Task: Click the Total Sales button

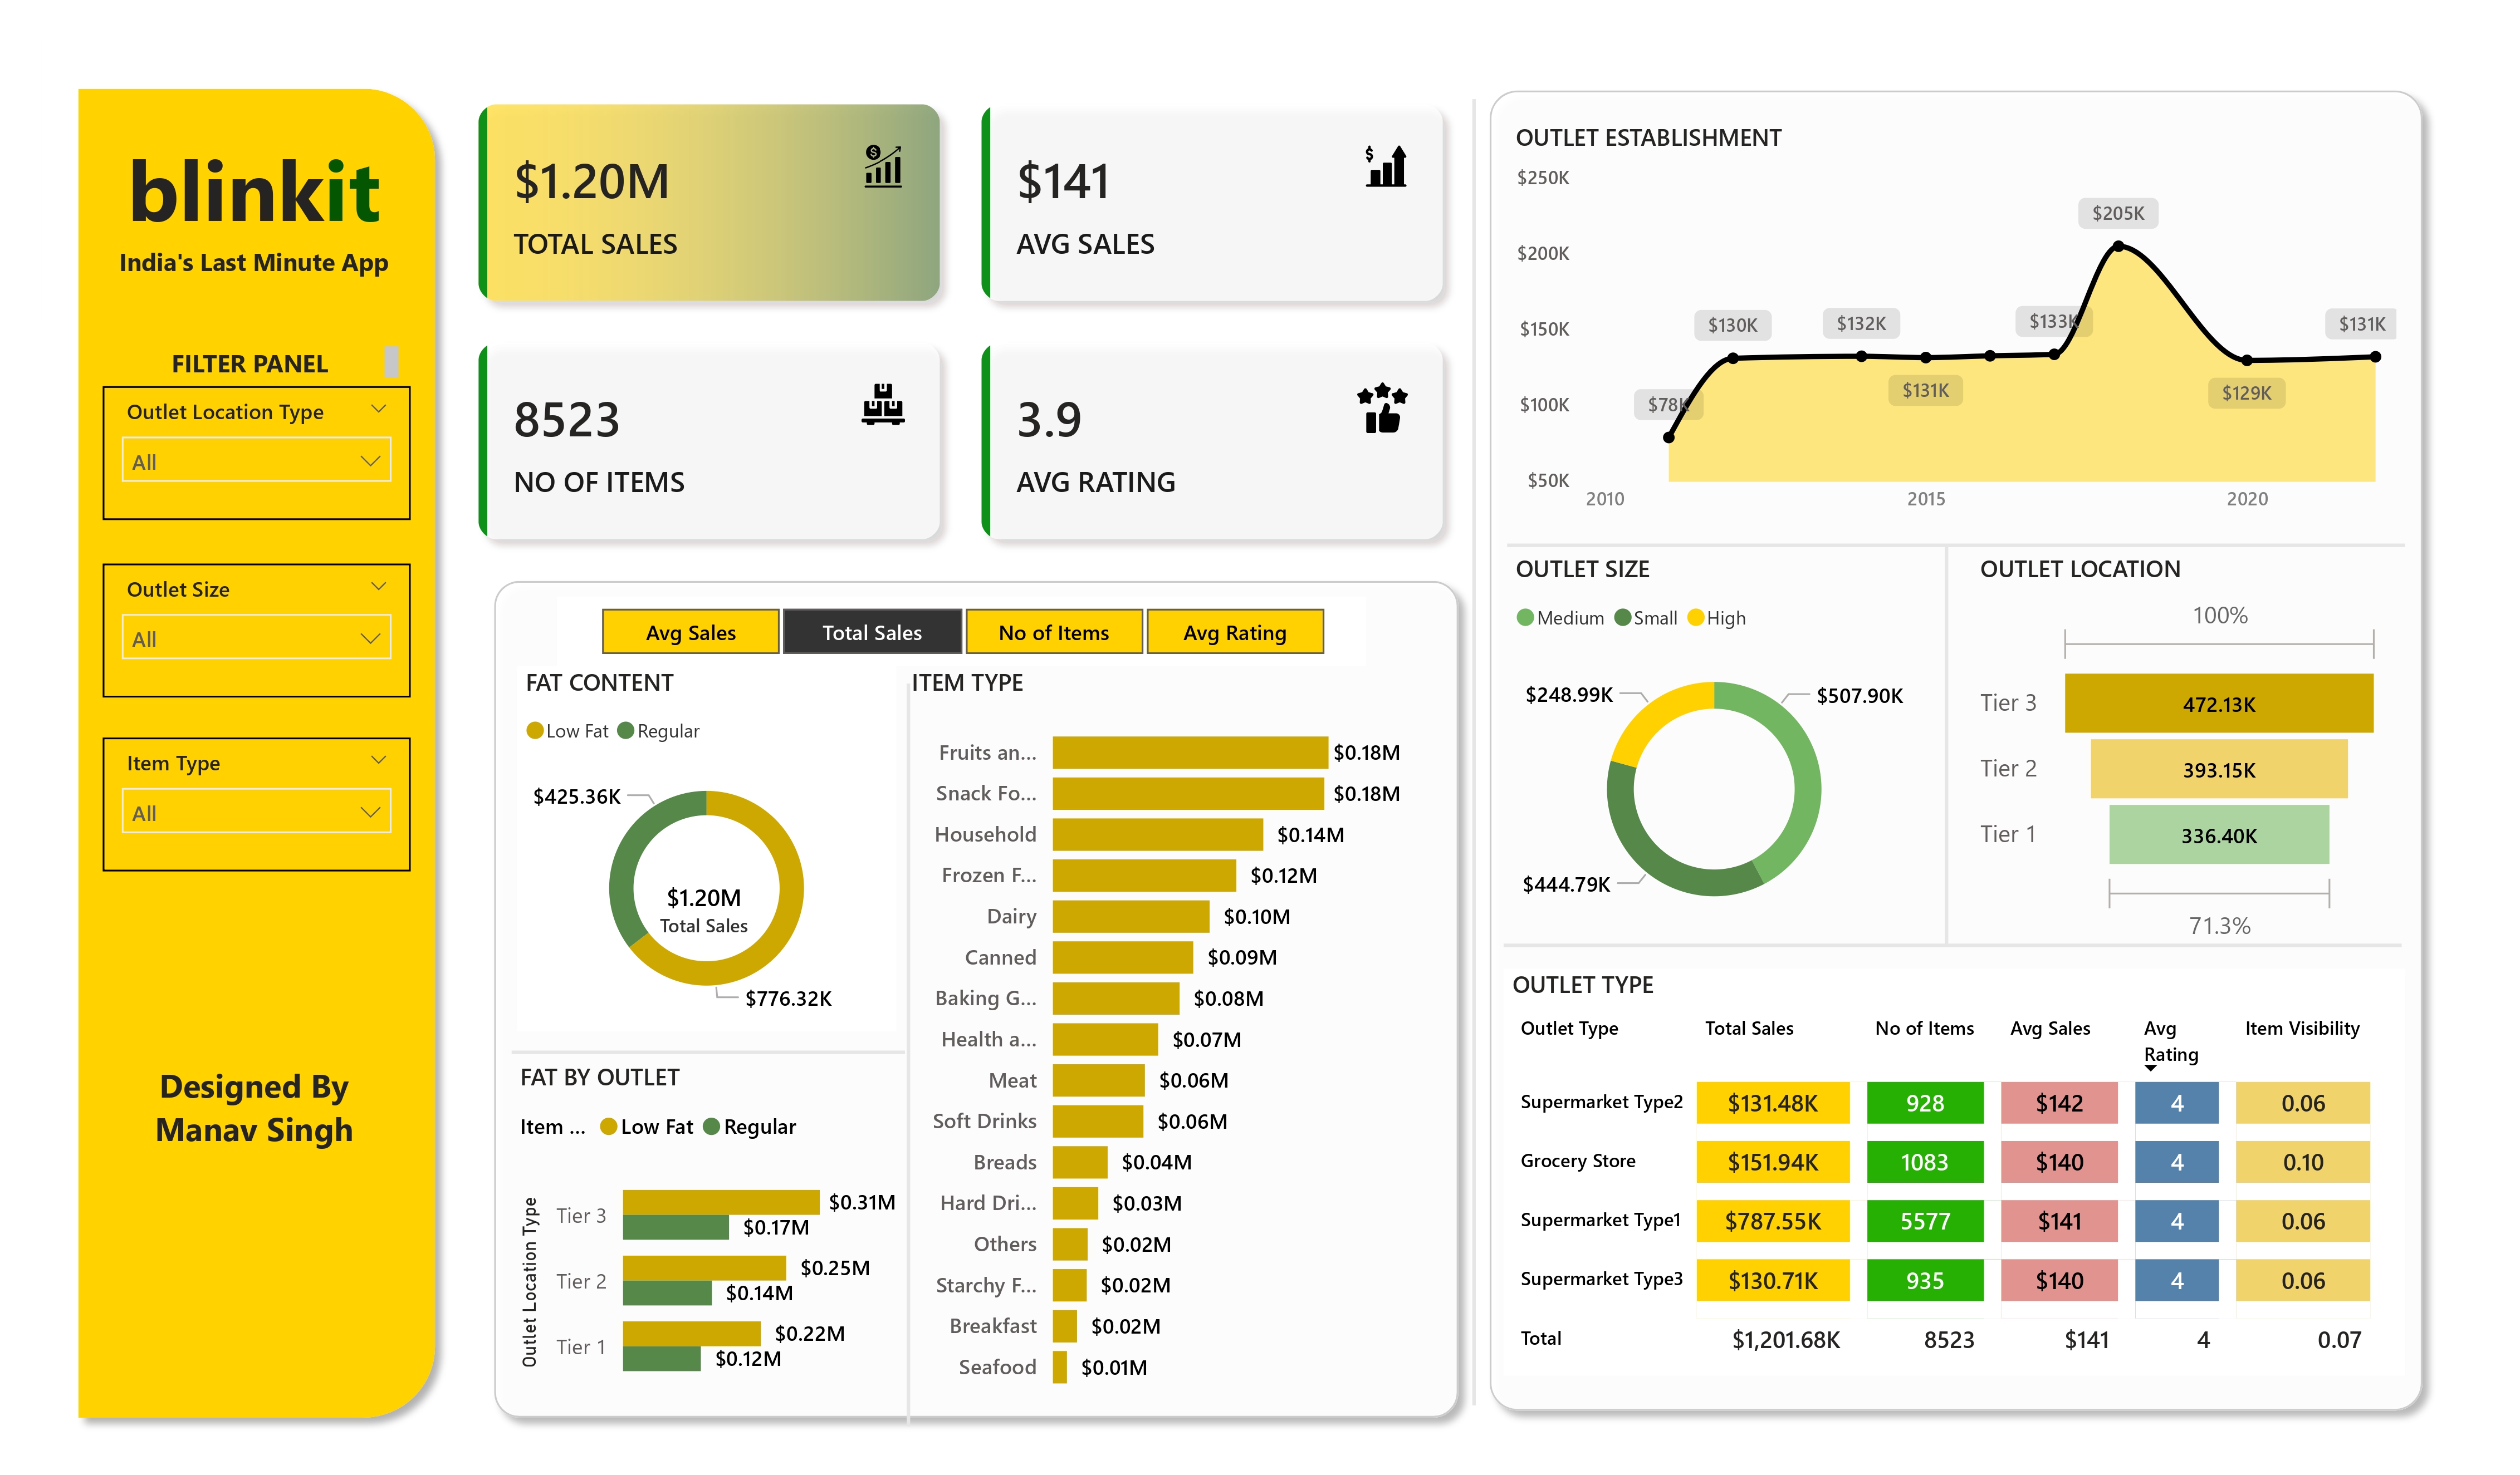Action: [x=872, y=632]
